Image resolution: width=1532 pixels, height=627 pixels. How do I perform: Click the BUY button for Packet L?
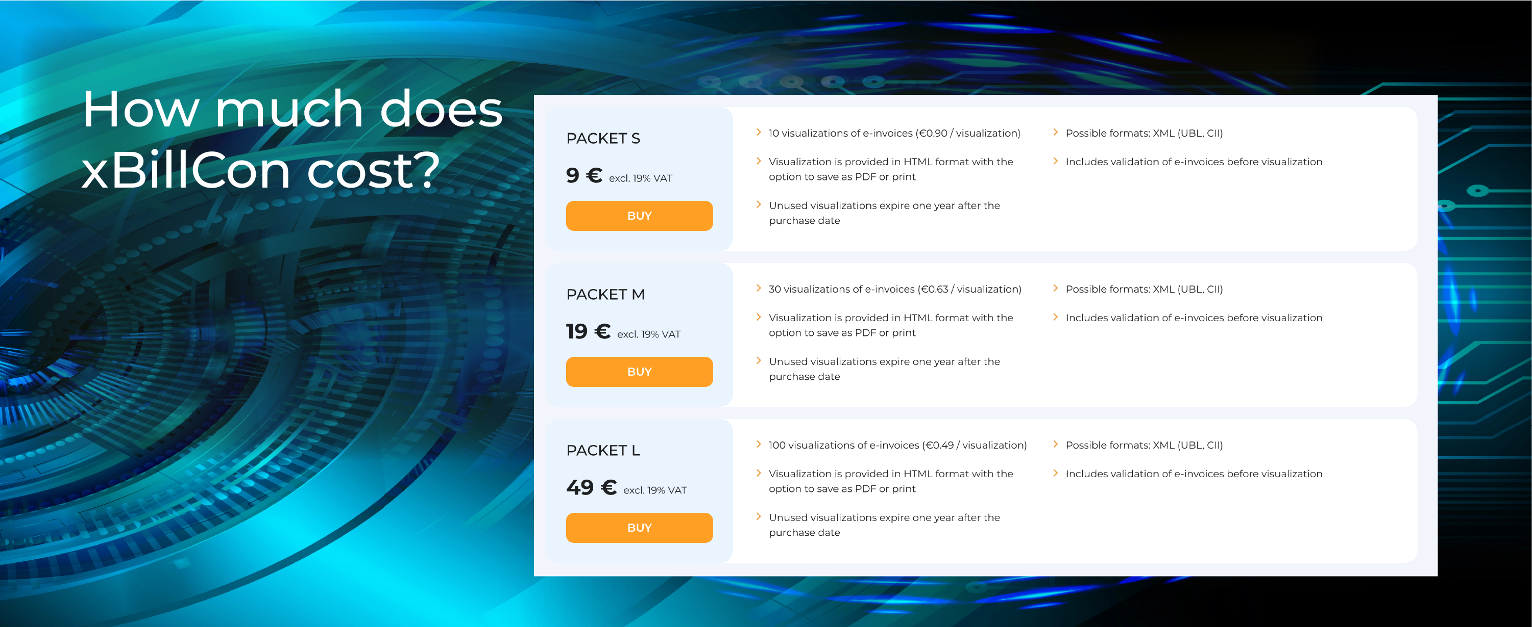point(639,528)
